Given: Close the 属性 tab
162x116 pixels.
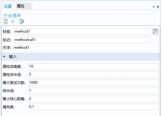Looking at the screenshot, I should pyautogui.click(x=28, y=6).
